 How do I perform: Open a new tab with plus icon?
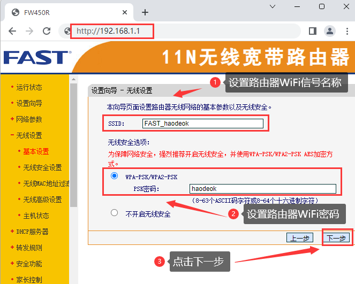point(145,12)
